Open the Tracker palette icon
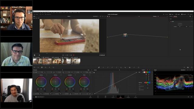The width and height of the screenshot is (194, 109). (116, 67)
